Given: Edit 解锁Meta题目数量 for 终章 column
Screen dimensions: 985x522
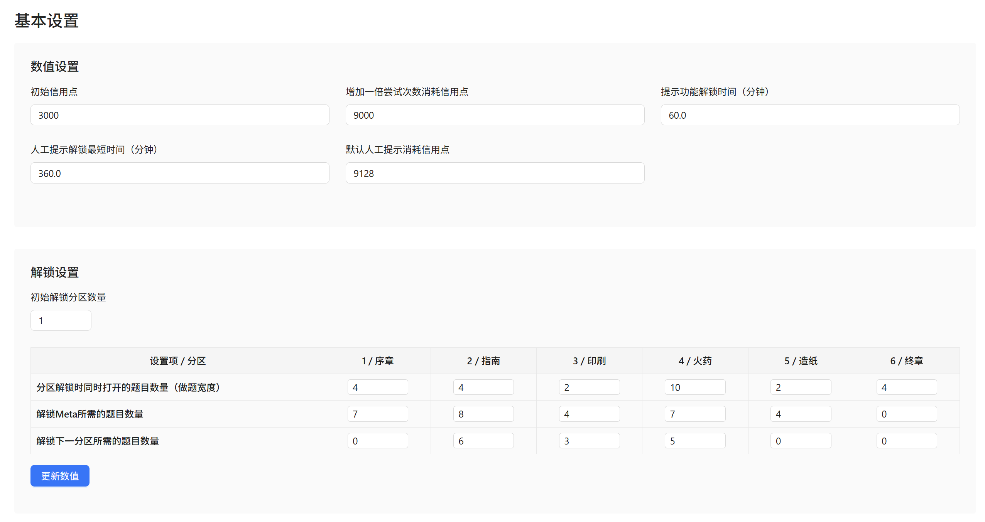Looking at the screenshot, I should [x=906, y=414].
